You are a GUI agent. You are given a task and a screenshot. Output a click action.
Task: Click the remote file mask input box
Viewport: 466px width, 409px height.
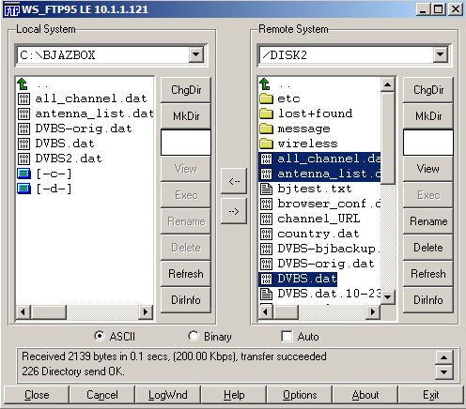click(428, 143)
